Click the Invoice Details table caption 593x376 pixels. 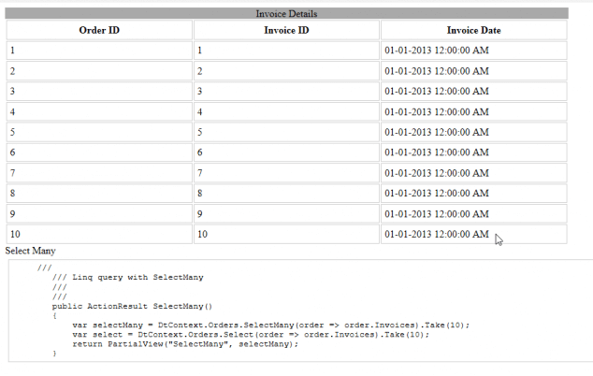point(286,14)
